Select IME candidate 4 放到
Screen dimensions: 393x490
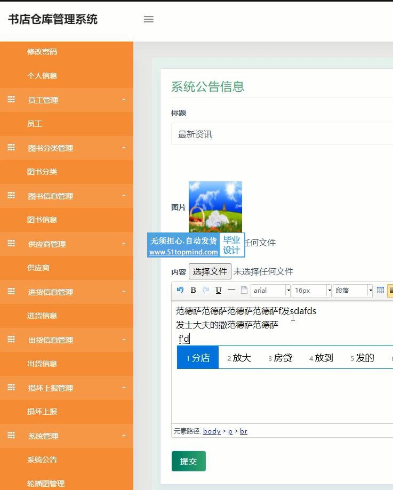(321, 358)
